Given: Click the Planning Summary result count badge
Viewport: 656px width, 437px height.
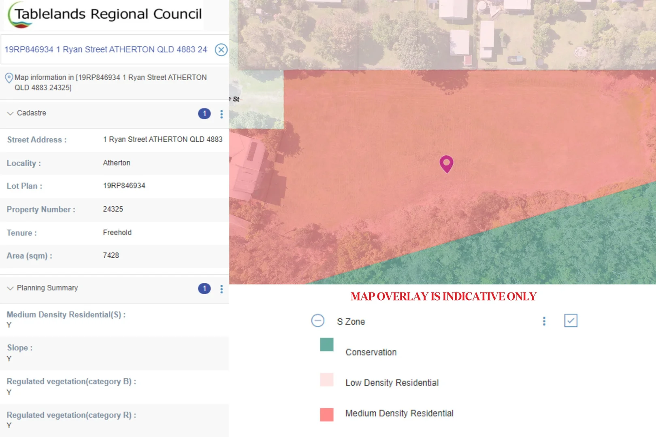Looking at the screenshot, I should (x=204, y=289).
